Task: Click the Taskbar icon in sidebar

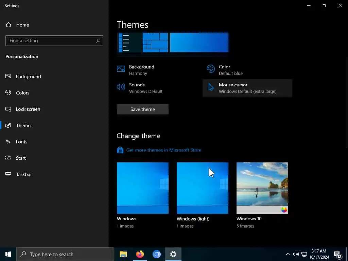Action: 8,174
